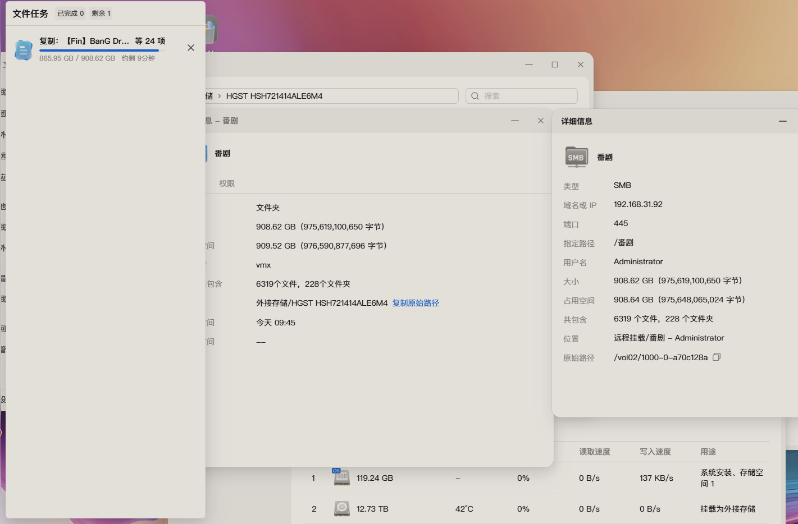
Task: Select the SSD disk 1 icon
Action: pyautogui.click(x=341, y=477)
